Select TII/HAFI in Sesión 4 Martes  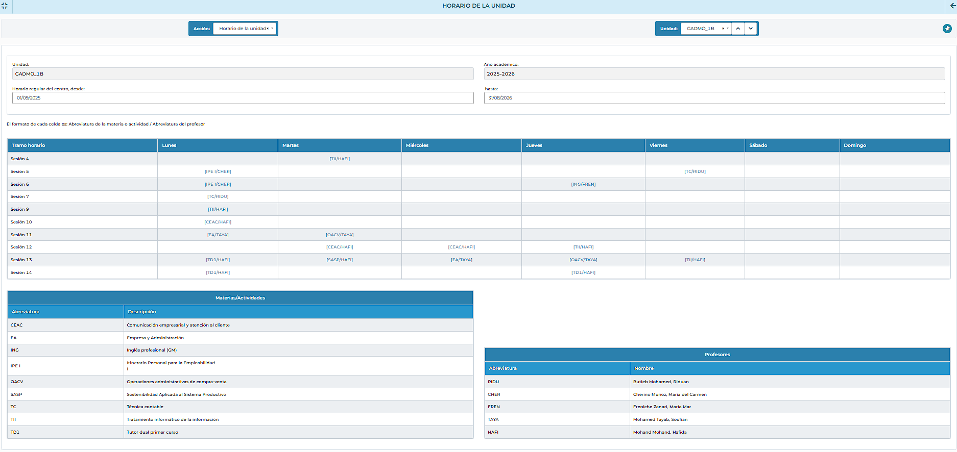340,159
